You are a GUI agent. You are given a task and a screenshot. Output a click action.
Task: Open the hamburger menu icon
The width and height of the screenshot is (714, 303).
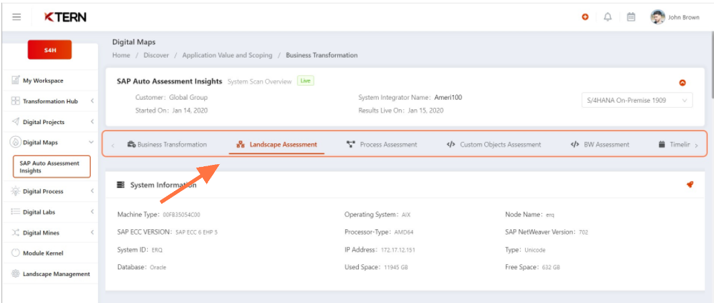[x=16, y=17]
